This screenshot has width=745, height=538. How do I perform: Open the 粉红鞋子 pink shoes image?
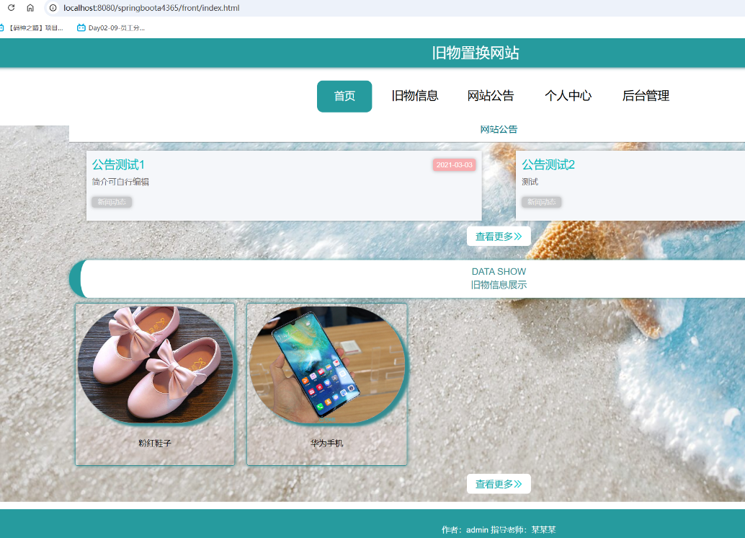[x=155, y=364]
